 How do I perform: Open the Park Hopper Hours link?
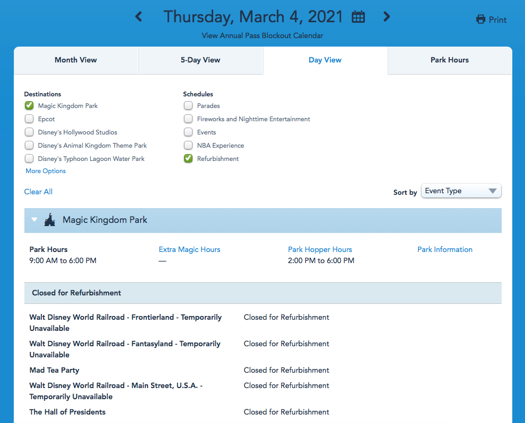click(x=320, y=249)
